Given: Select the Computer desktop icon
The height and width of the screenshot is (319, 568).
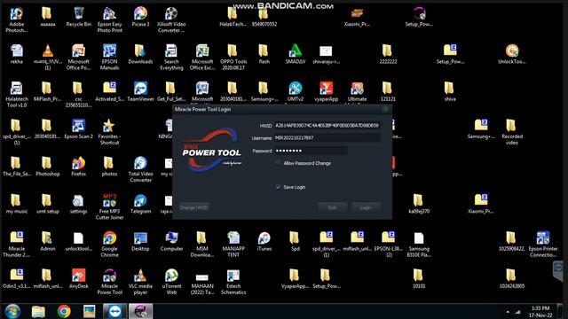Looking at the screenshot, I should [x=171, y=241].
